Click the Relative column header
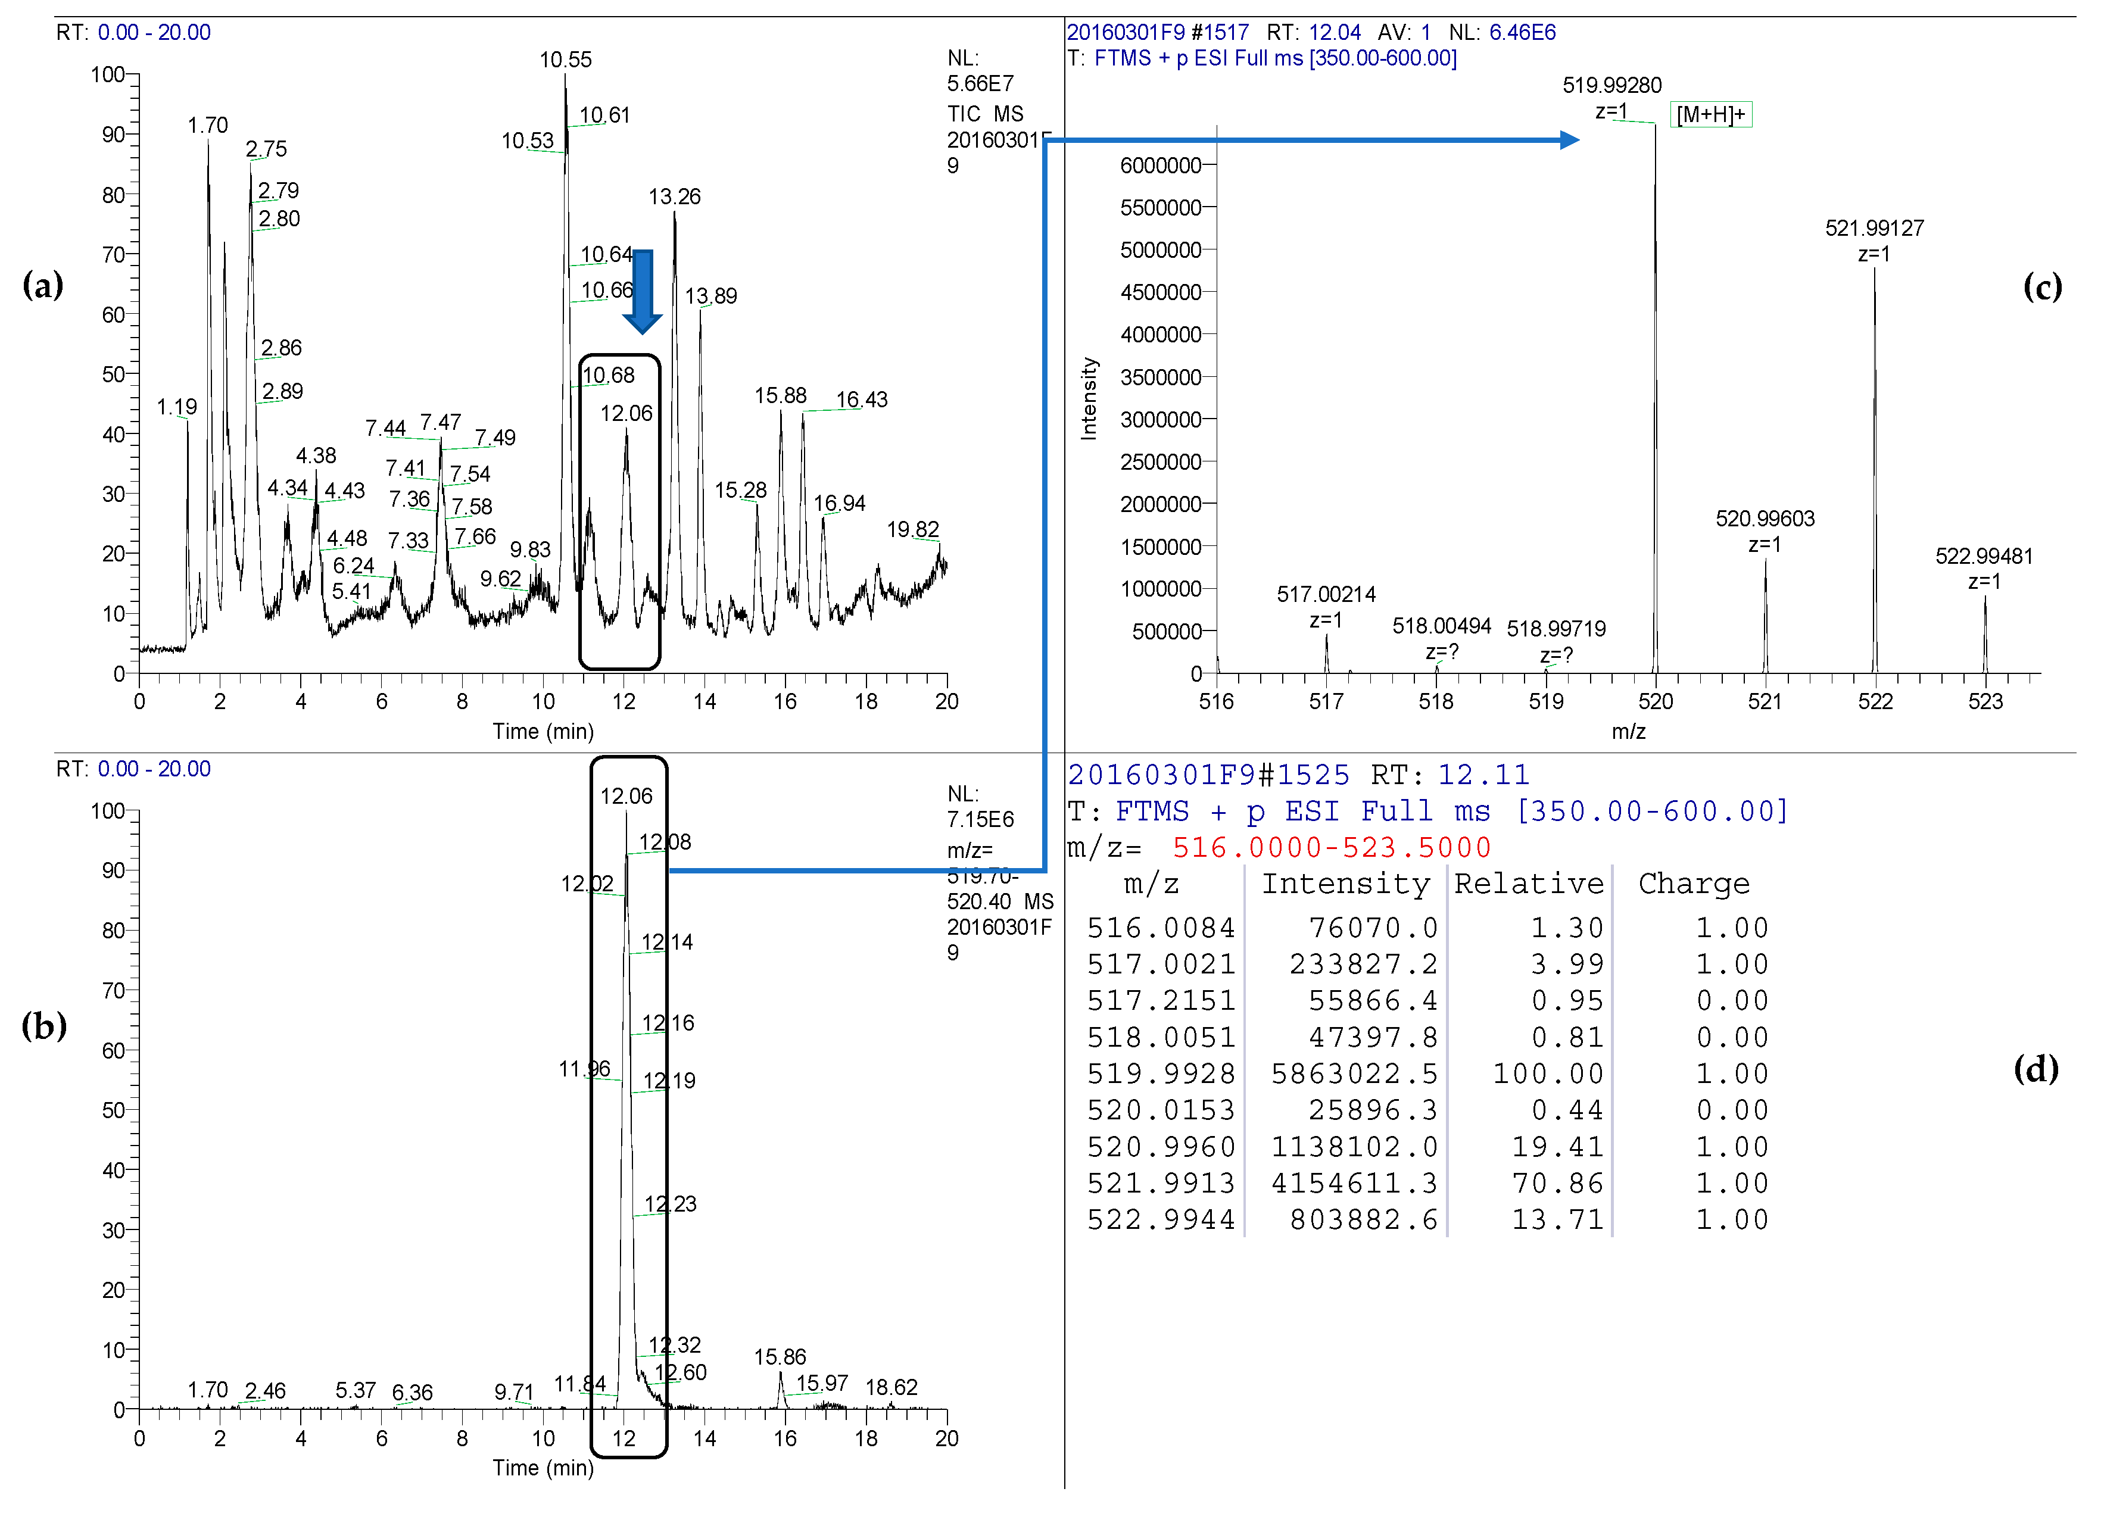 (x=1529, y=884)
